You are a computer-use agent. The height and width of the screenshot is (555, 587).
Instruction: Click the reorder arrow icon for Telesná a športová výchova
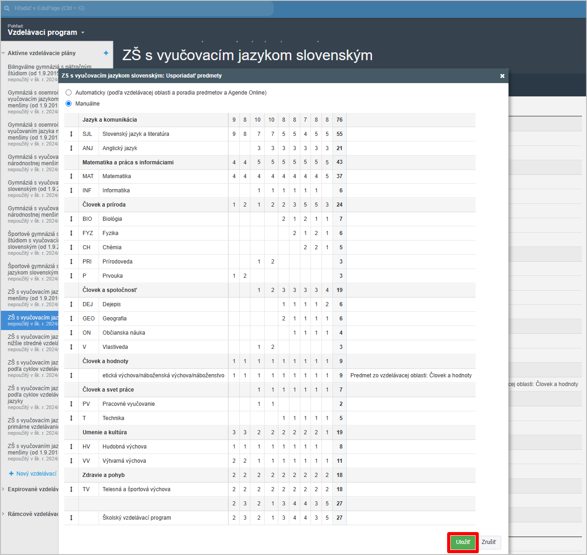(71, 489)
